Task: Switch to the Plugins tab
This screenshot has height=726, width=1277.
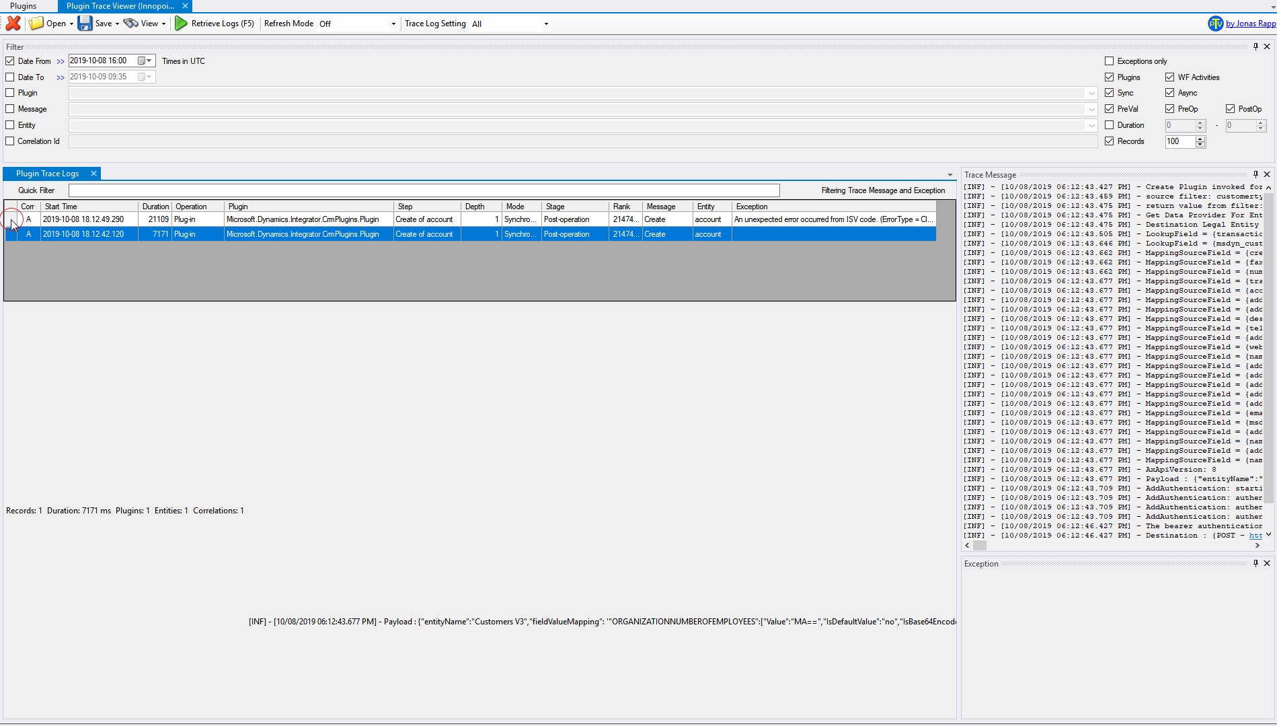Action: tap(24, 6)
